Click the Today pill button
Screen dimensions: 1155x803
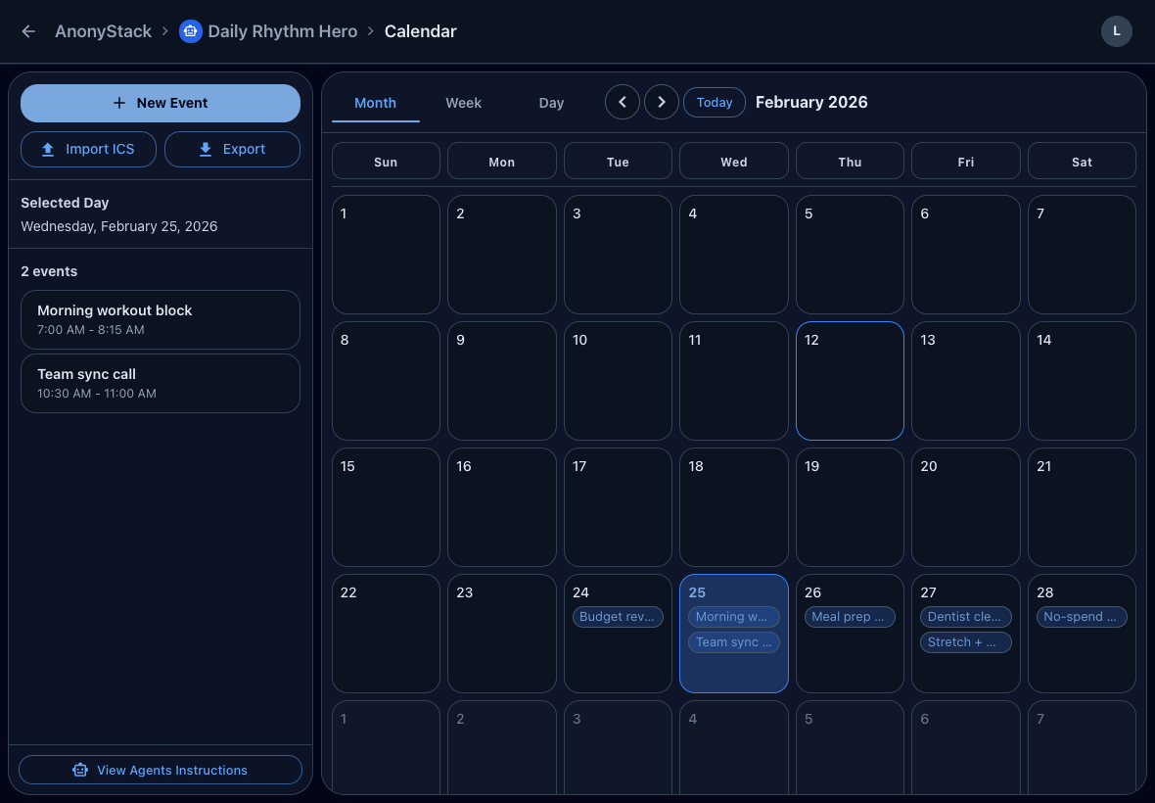(714, 102)
